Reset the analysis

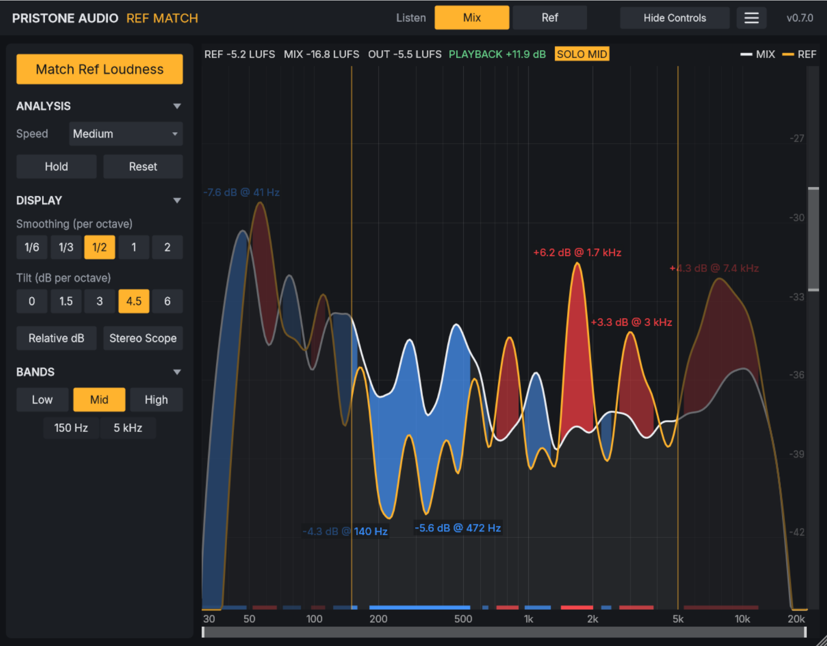coord(143,166)
